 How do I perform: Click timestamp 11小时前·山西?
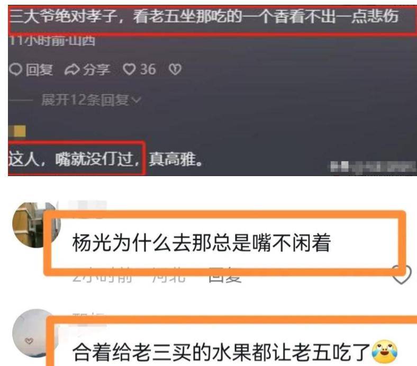click(52, 40)
